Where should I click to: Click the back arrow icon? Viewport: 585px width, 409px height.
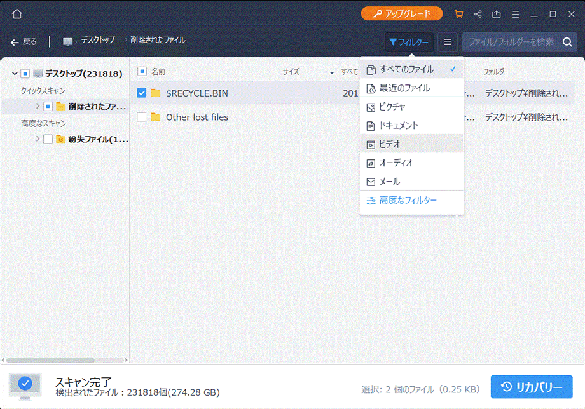[15, 43]
